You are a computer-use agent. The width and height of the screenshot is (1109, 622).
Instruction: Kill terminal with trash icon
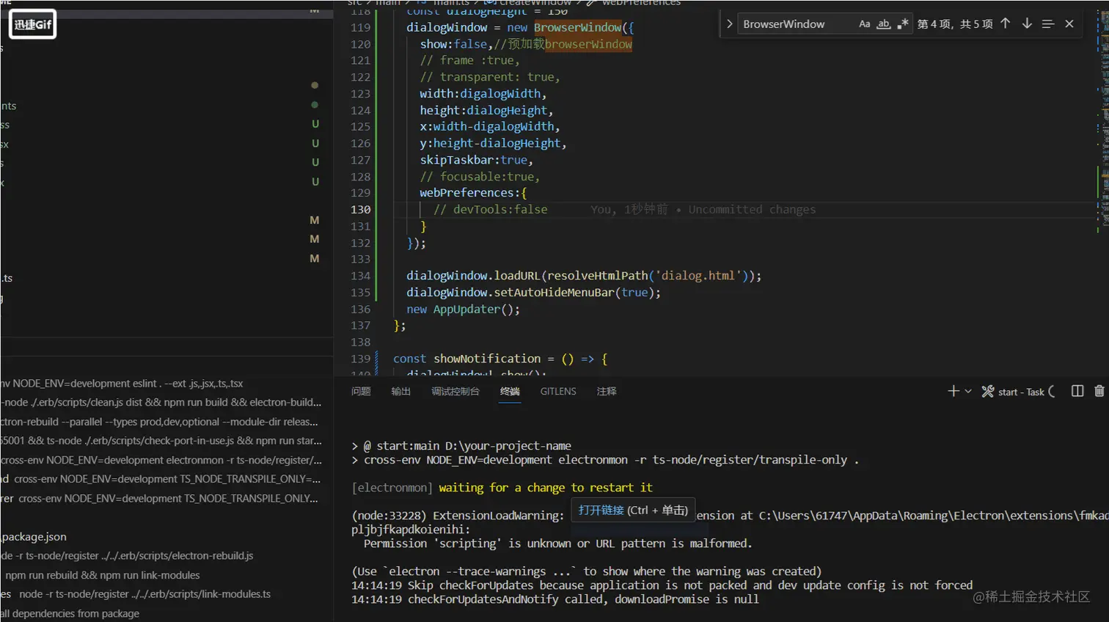click(x=1099, y=392)
